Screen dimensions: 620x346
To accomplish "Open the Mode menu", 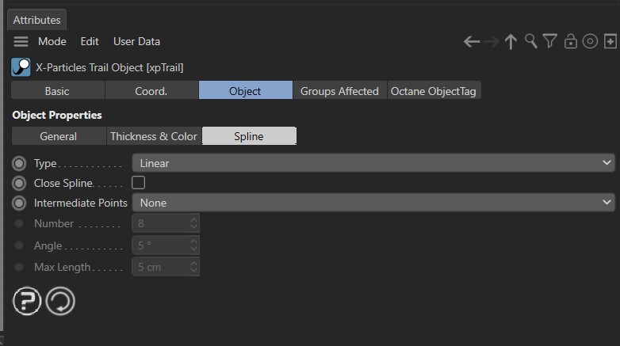I will [x=52, y=41].
